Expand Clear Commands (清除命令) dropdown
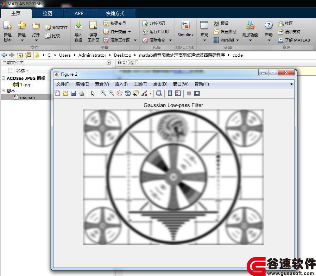This screenshot has height=276, width=316. (170, 40)
